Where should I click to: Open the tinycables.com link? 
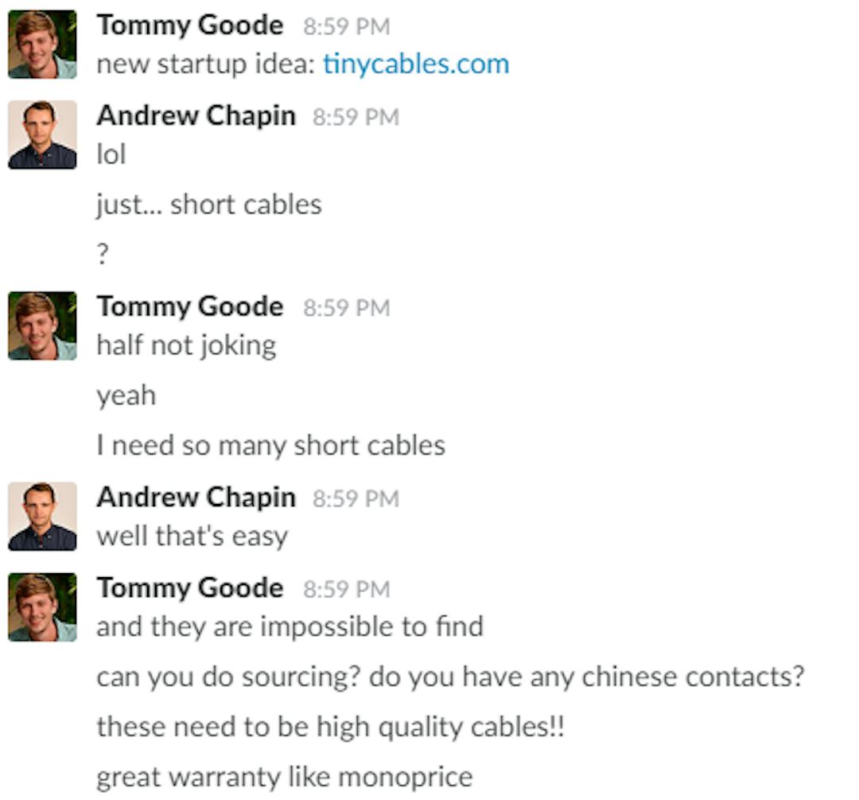click(x=417, y=64)
